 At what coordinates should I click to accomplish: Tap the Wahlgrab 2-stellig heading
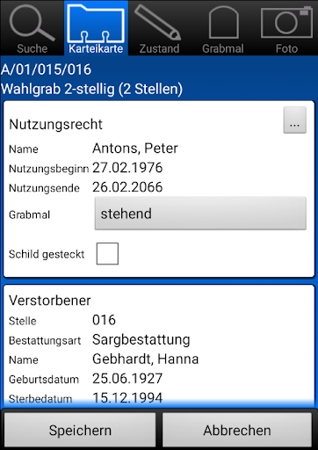[91, 89]
